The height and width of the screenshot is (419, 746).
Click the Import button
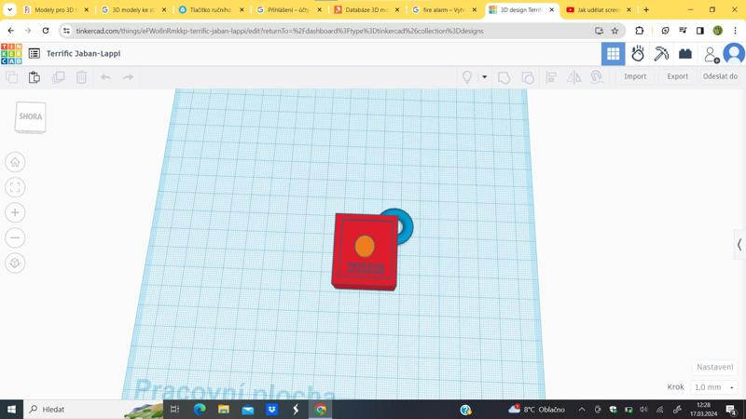(635, 76)
